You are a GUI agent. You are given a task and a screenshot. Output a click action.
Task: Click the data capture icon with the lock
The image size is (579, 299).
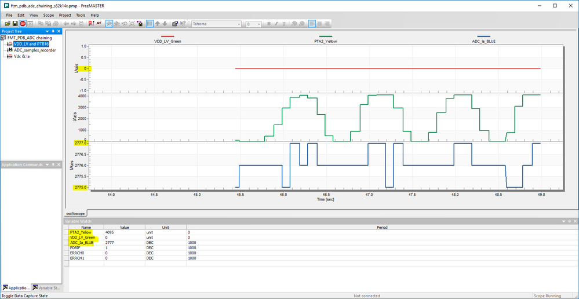point(140,23)
